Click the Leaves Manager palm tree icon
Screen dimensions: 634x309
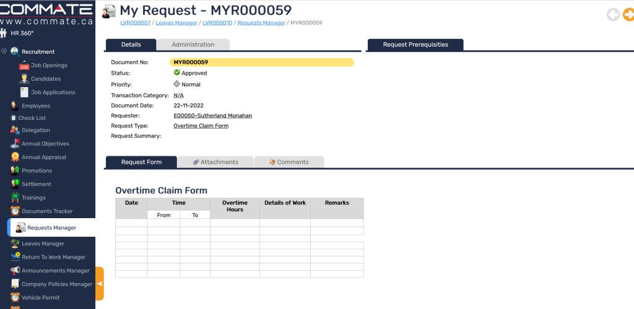point(15,243)
